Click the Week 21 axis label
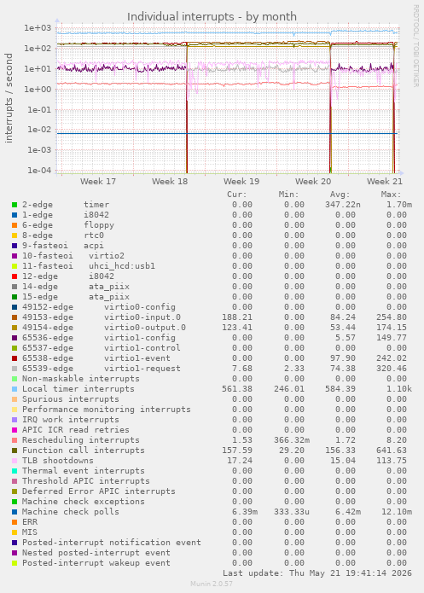This screenshot has height=593, width=424. (x=385, y=182)
